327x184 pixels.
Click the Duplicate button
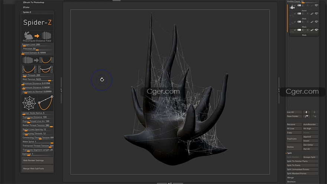(x=294, y=139)
